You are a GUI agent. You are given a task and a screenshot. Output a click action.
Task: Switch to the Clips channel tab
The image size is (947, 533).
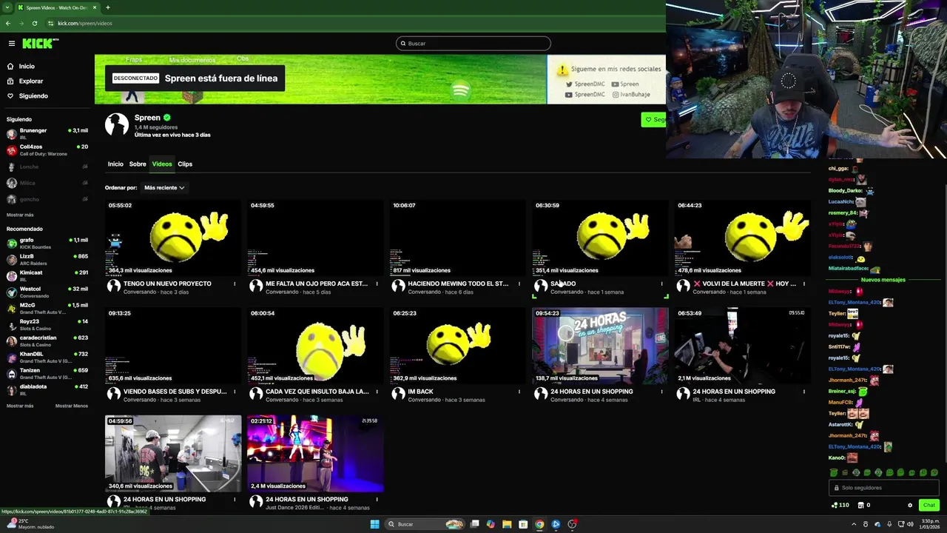tap(185, 164)
